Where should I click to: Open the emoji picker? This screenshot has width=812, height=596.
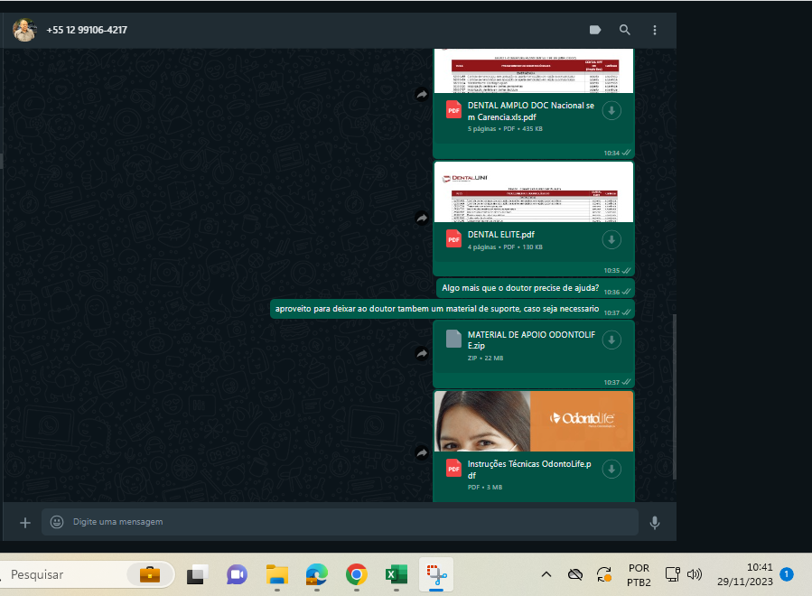[x=57, y=522]
